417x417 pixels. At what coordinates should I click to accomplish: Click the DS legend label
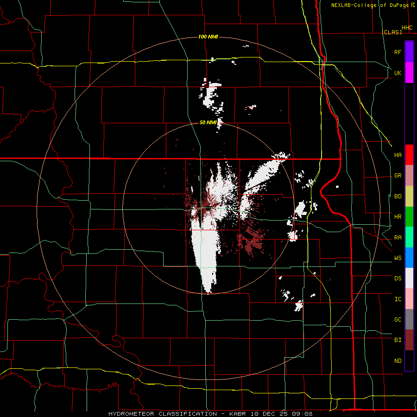398,278
